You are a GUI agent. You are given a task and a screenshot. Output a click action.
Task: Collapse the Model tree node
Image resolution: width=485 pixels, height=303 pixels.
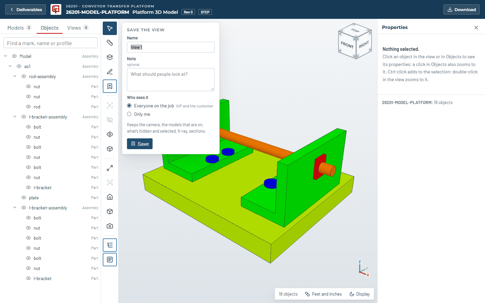pos(5,56)
